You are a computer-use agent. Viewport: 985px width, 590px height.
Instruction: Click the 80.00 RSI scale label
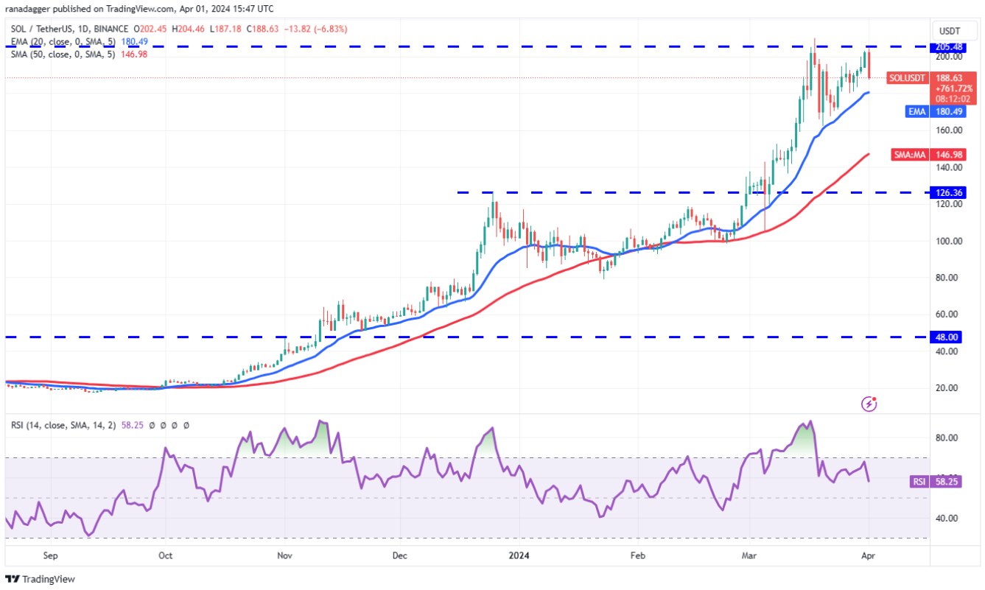pos(946,438)
